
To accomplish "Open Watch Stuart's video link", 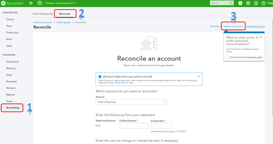I will coord(124,83).
